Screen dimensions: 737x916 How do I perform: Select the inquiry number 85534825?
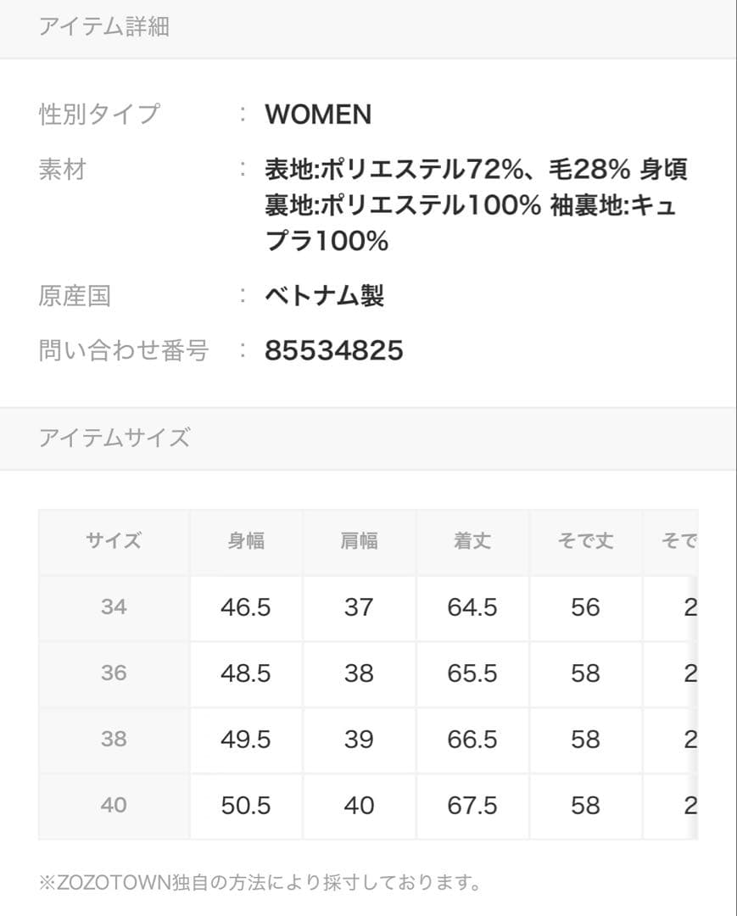click(333, 350)
